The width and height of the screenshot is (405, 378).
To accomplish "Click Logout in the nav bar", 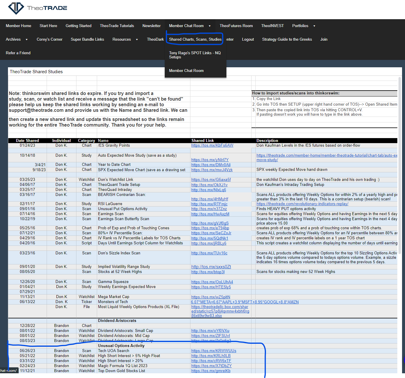I will pos(248,40).
